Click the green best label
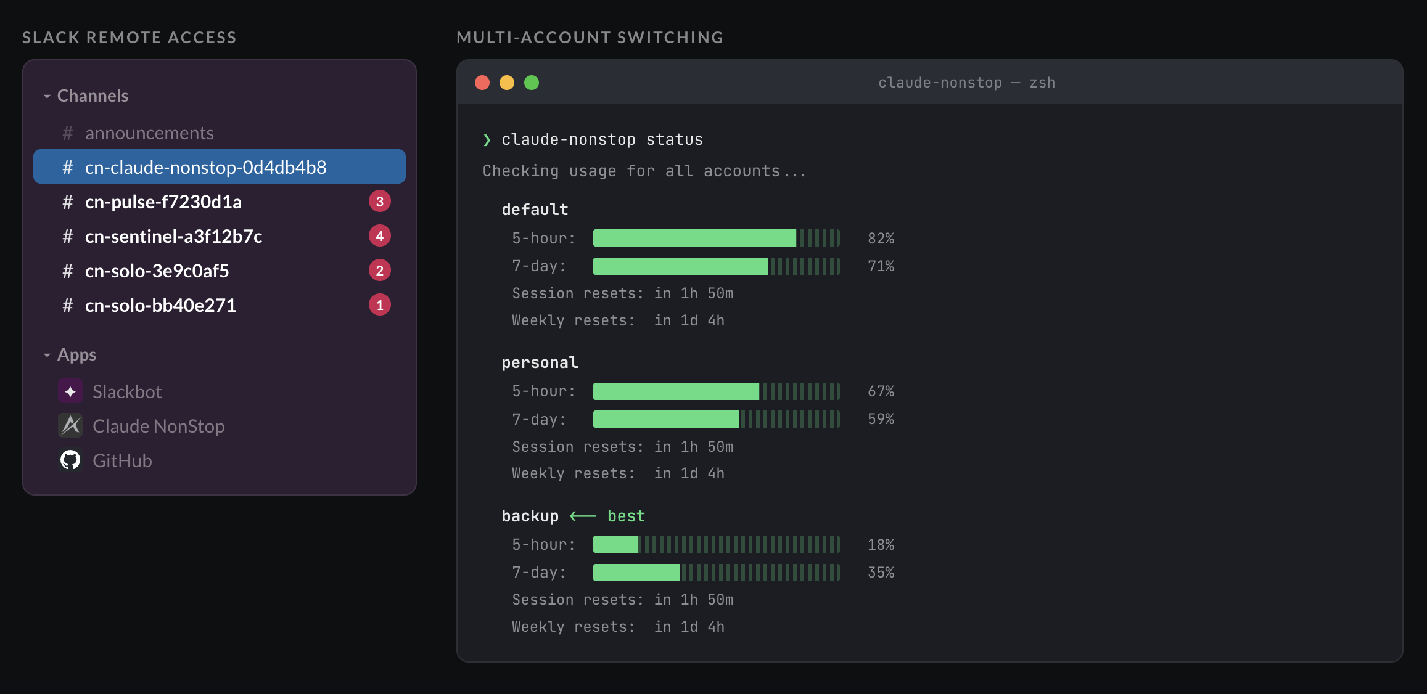 pos(626,516)
